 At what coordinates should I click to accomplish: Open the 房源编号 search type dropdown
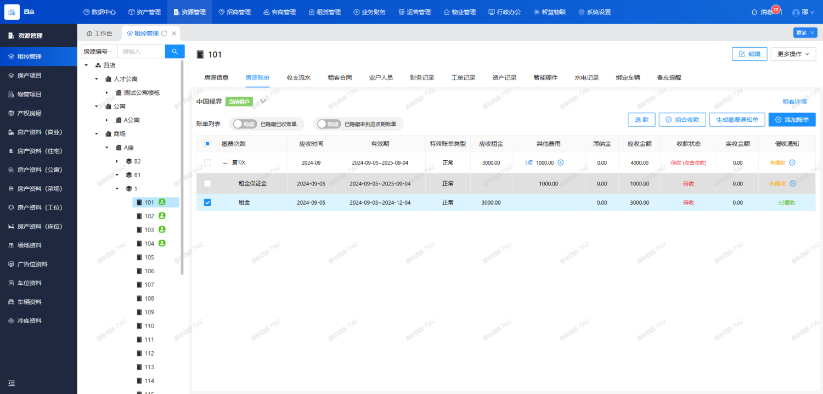pos(99,52)
